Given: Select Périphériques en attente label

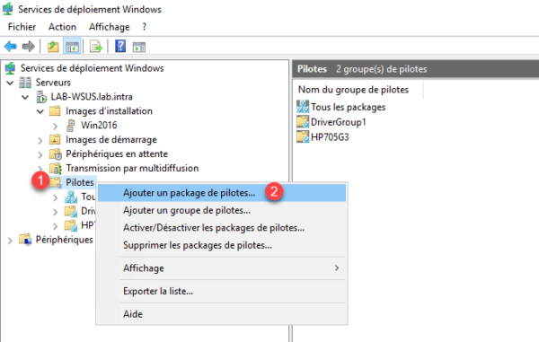Looking at the screenshot, I should [x=117, y=153].
